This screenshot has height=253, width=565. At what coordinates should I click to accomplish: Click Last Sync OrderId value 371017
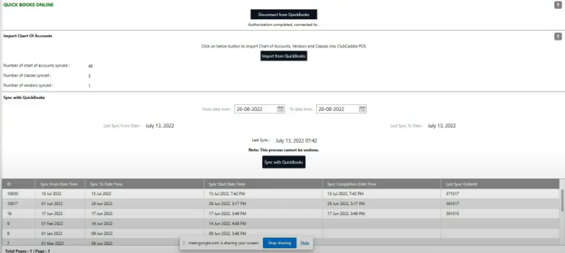tap(452, 194)
